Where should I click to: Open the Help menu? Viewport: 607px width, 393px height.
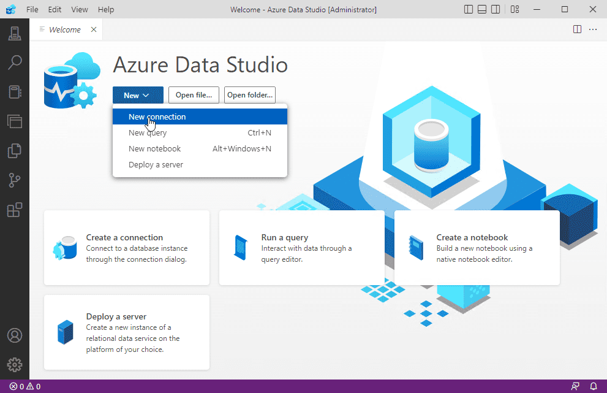pos(106,9)
